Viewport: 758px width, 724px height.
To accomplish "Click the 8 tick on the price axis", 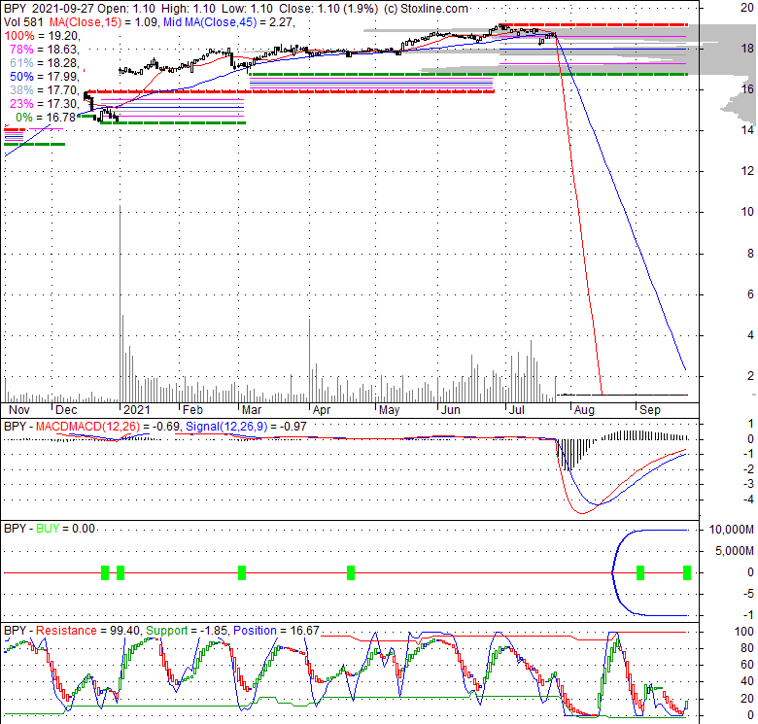I will pyautogui.click(x=750, y=253).
